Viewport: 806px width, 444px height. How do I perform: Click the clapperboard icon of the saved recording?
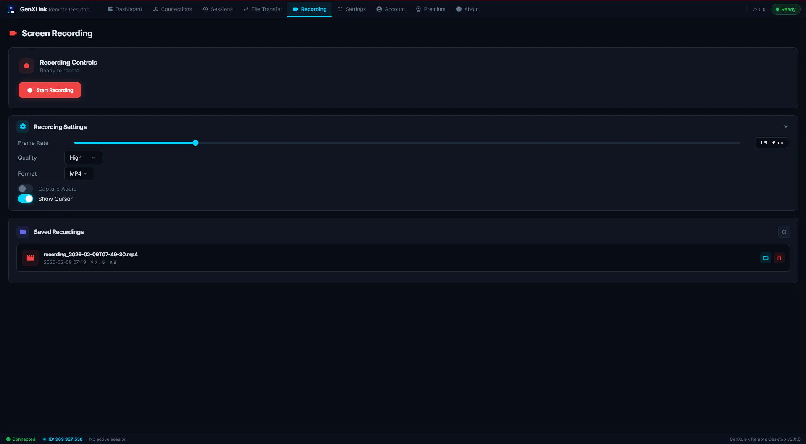(30, 258)
